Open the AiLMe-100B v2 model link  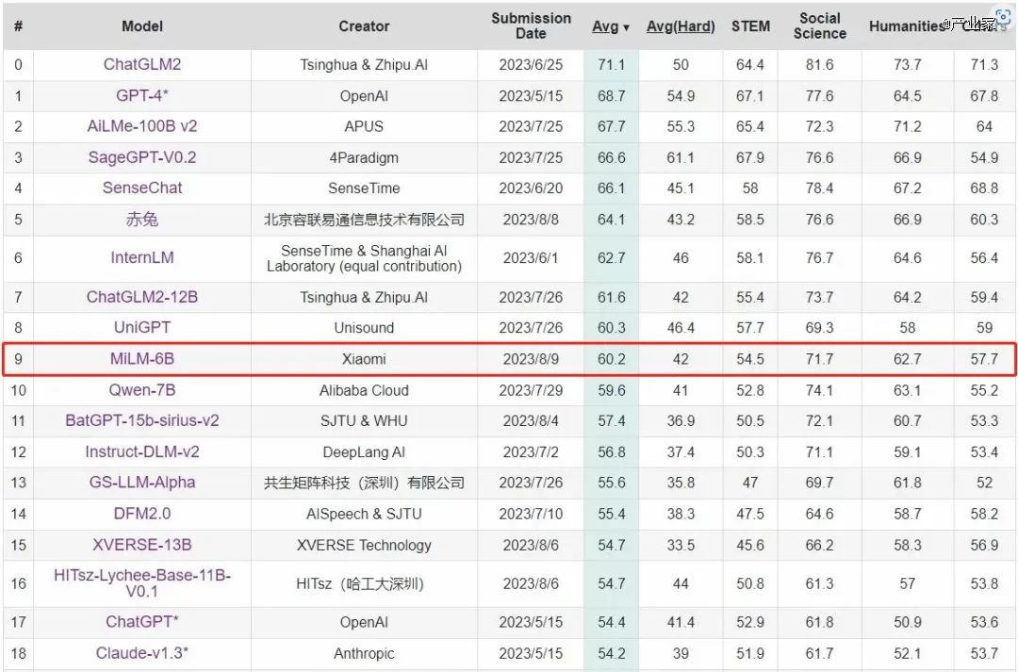point(142,126)
